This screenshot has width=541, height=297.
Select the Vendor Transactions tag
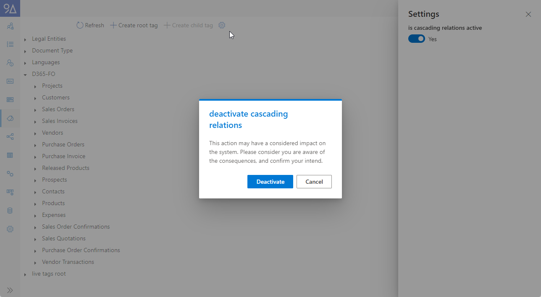click(x=68, y=262)
